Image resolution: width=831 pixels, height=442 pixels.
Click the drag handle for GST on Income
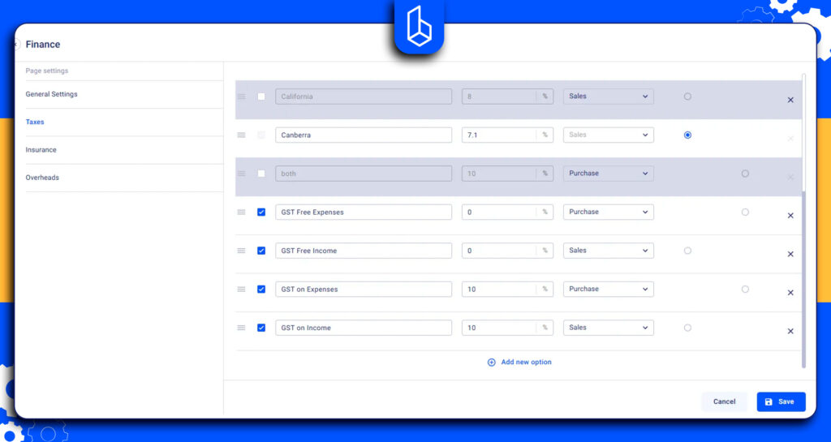click(241, 328)
